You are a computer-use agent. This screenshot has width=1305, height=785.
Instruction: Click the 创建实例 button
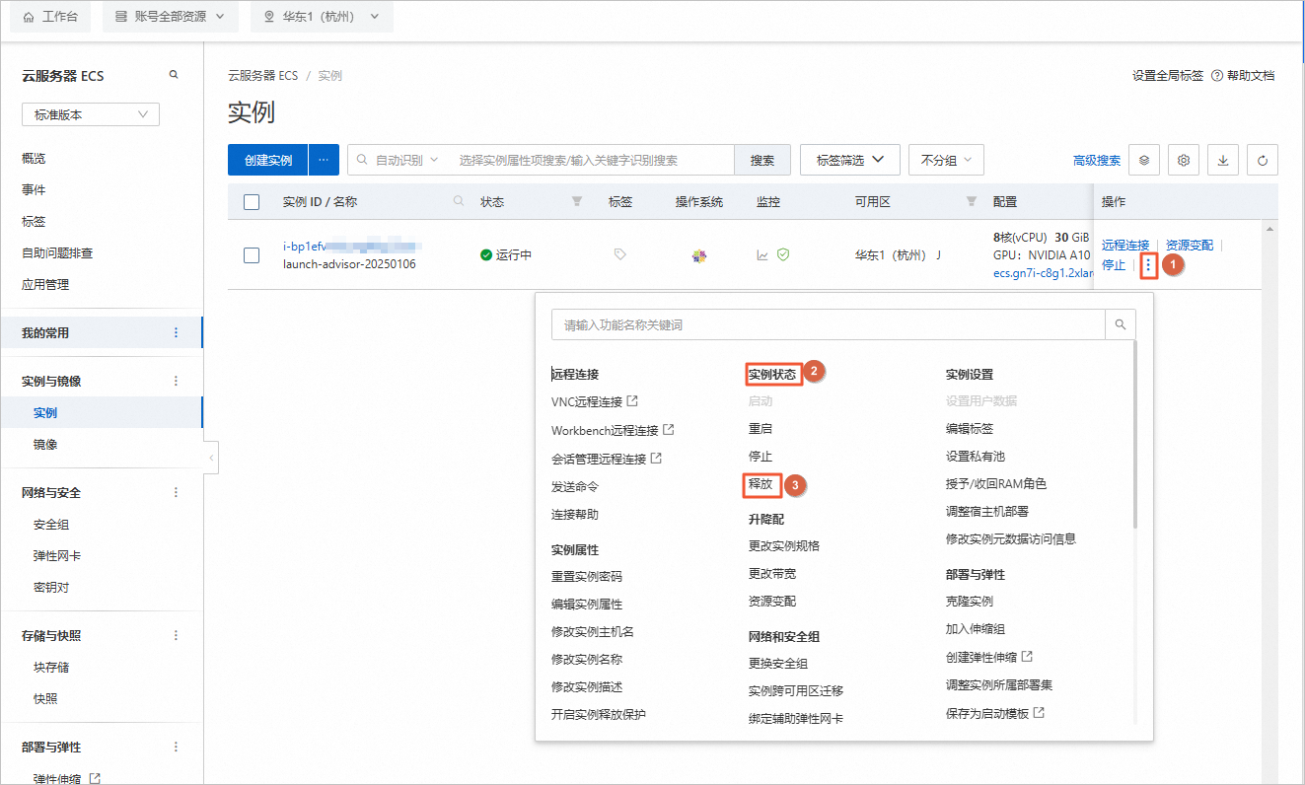point(267,160)
